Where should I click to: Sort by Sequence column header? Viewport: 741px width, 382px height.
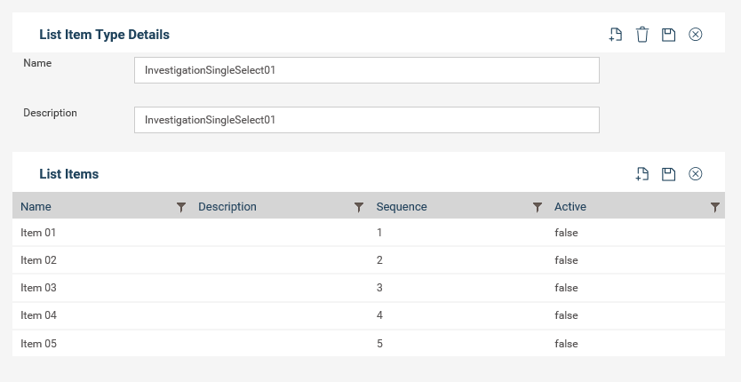click(402, 207)
